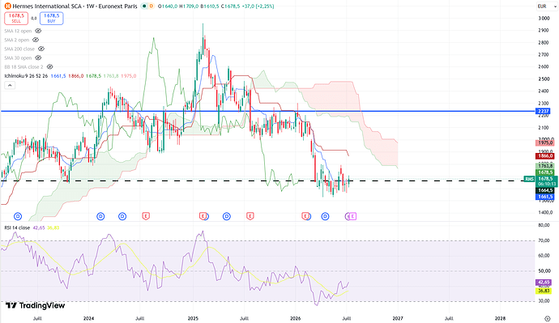
Task: Show the SMA 200 close indicator
Action: tap(41, 49)
